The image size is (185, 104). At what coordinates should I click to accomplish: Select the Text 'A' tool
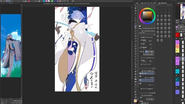click(x=136, y=84)
